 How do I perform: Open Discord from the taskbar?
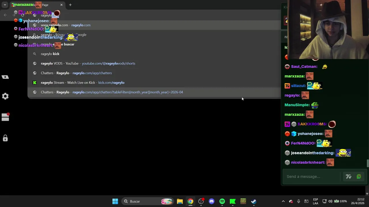(212, 201)
